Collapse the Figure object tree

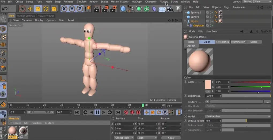[185, 21]
